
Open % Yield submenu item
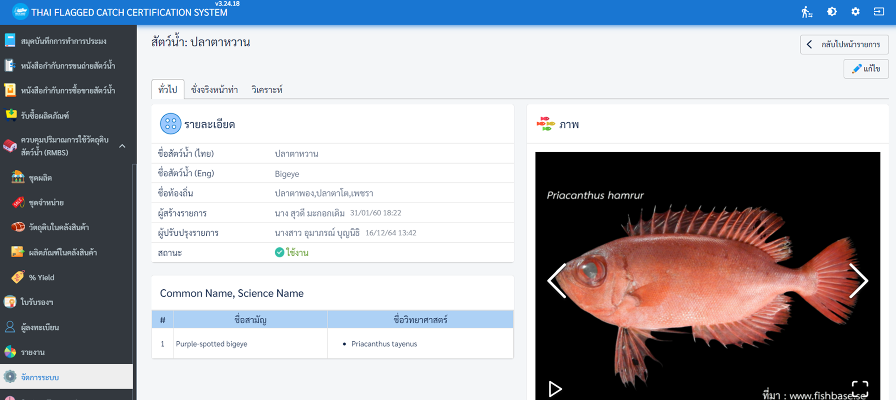[x=66, y=277]
